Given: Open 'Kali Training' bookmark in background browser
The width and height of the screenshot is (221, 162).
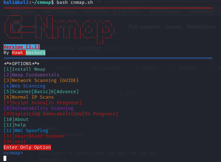Looking at the screenshot, I should pos(59,11).
